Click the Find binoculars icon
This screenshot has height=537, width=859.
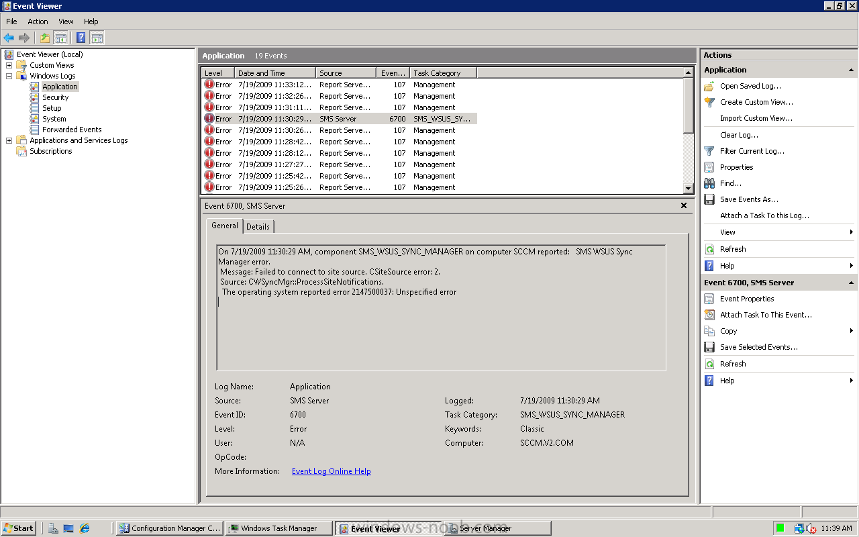709,183
